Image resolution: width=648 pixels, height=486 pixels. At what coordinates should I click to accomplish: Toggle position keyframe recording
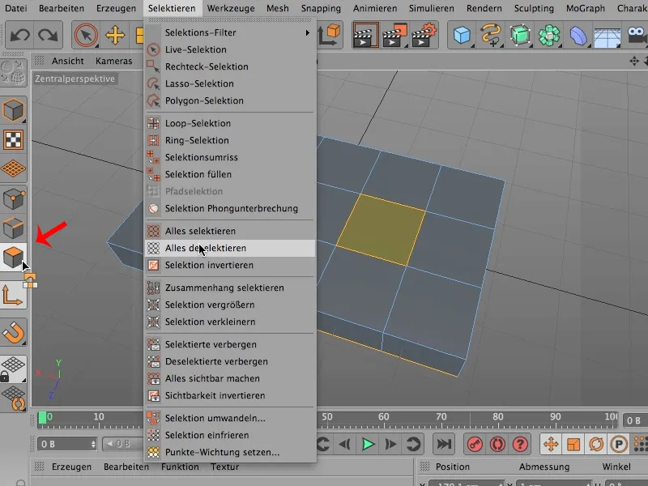pyautogui.click(x=552, y=443)
